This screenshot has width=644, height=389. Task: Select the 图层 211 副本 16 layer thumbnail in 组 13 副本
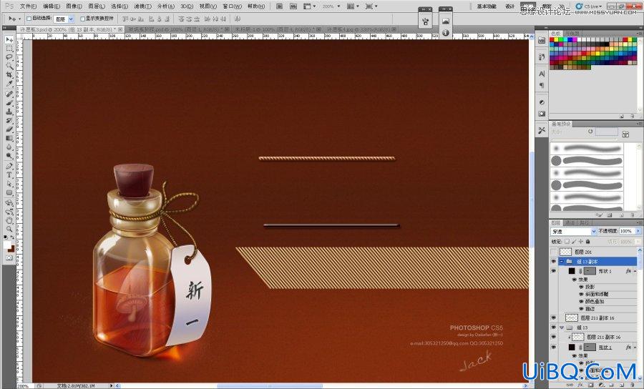coord(572,318)
